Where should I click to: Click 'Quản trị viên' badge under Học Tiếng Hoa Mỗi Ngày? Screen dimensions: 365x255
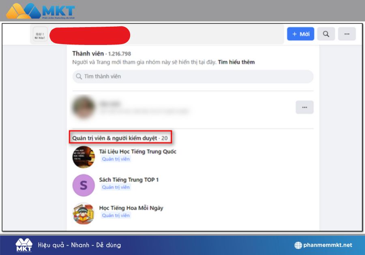click(x=116, y=215)
